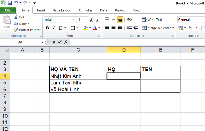Image resolution: width=205 pixels, height=131 pixels.
Task: Apply yellow Fill Color bucket
Action: coord(85,28)
